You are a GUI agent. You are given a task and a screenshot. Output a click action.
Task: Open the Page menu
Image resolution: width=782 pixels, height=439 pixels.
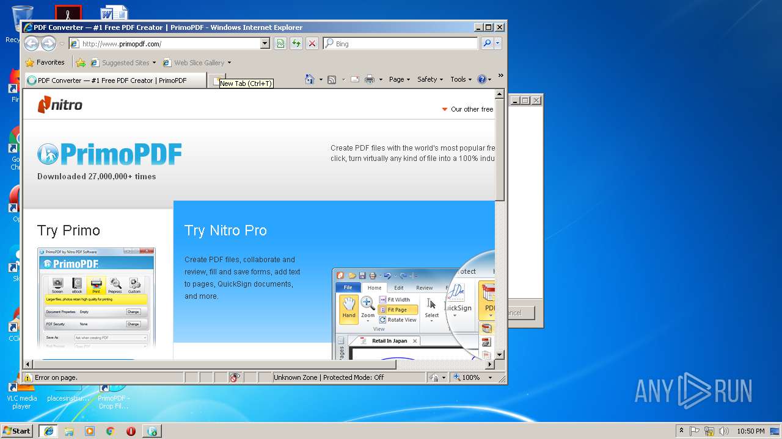tap(400, 79)
